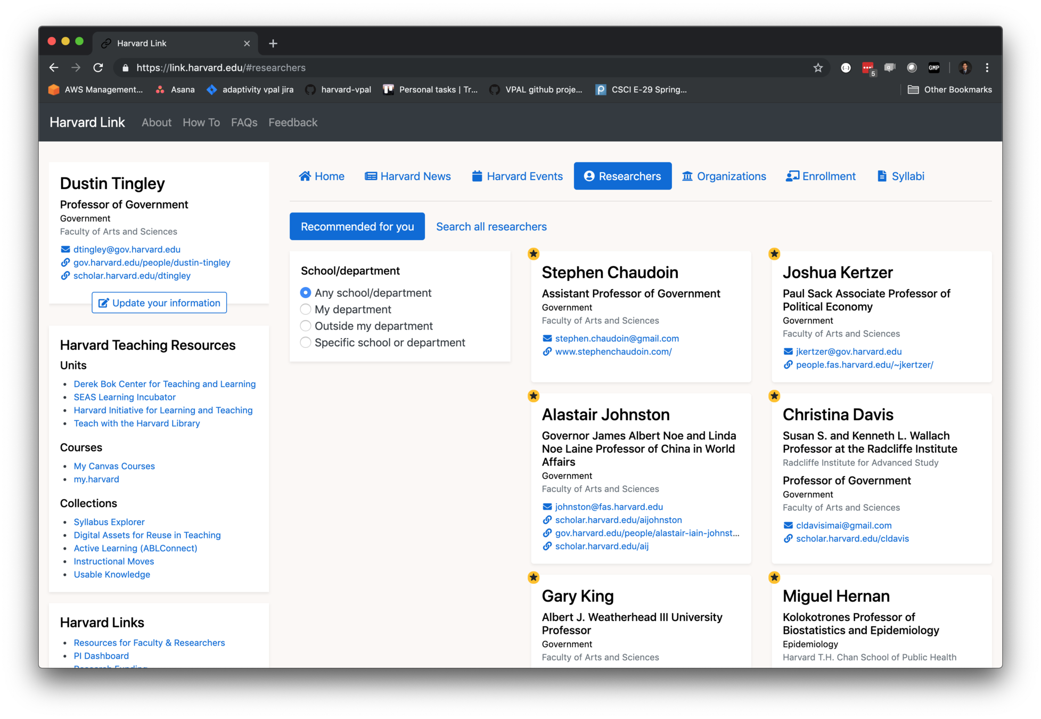1041x719 pixels.
Task: Switch to Harvard Events tab
Action: tap(517, 176)
